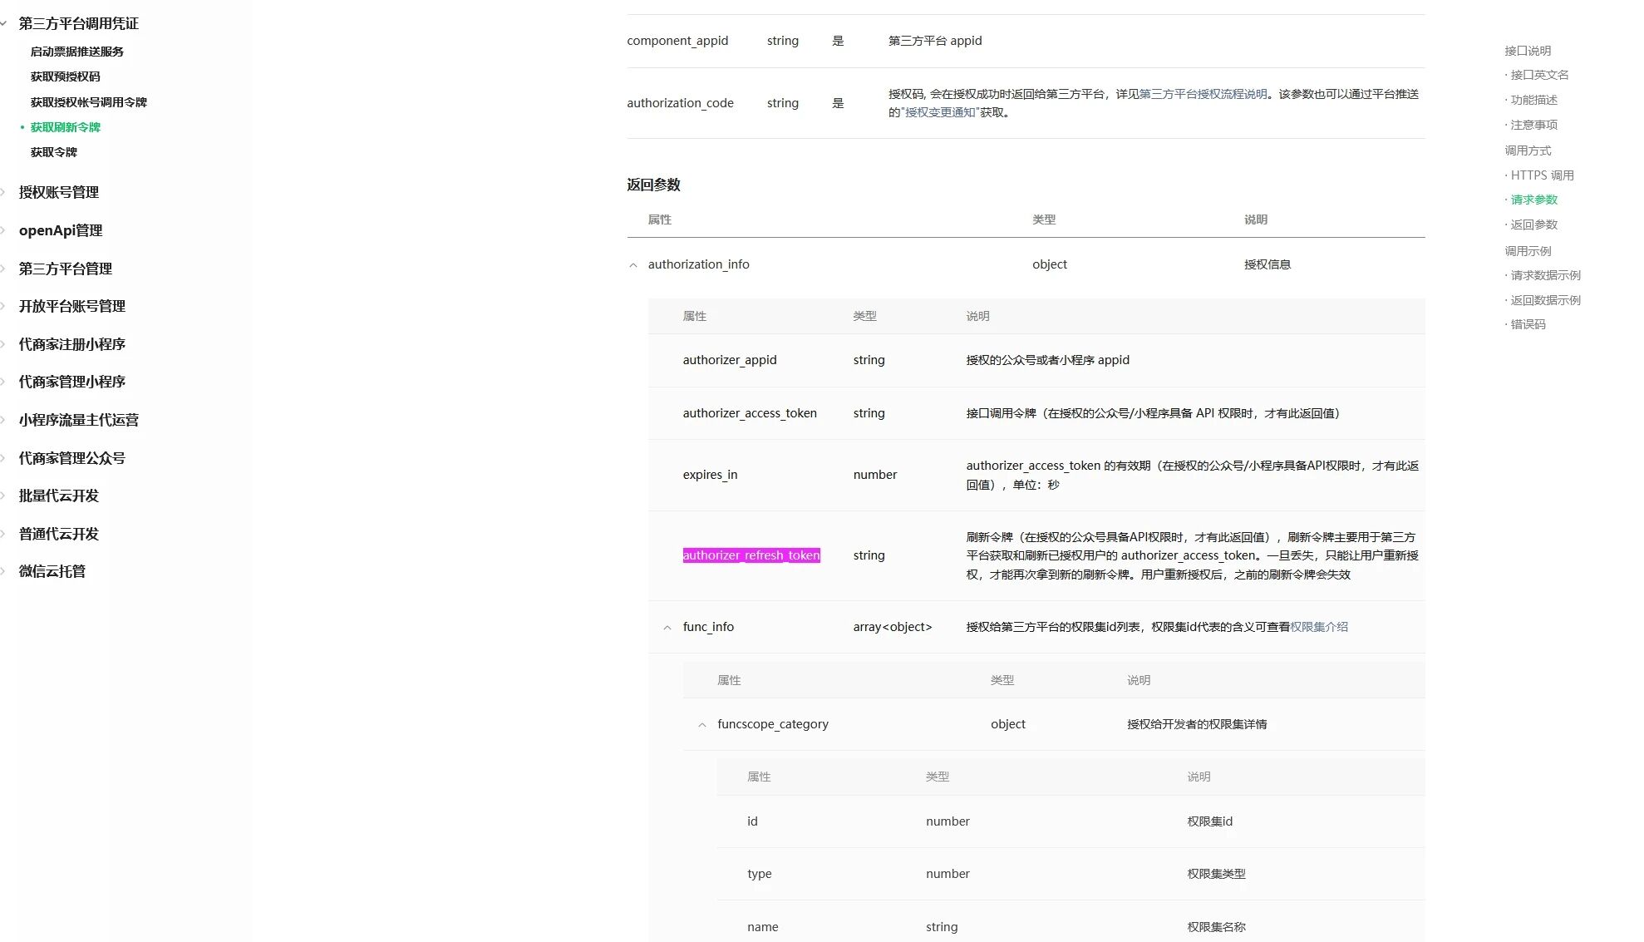The height and width of the screenshot is (942, 1644).
Task: Open the 授权变更通知 link
Action: (x=939, y=112)
